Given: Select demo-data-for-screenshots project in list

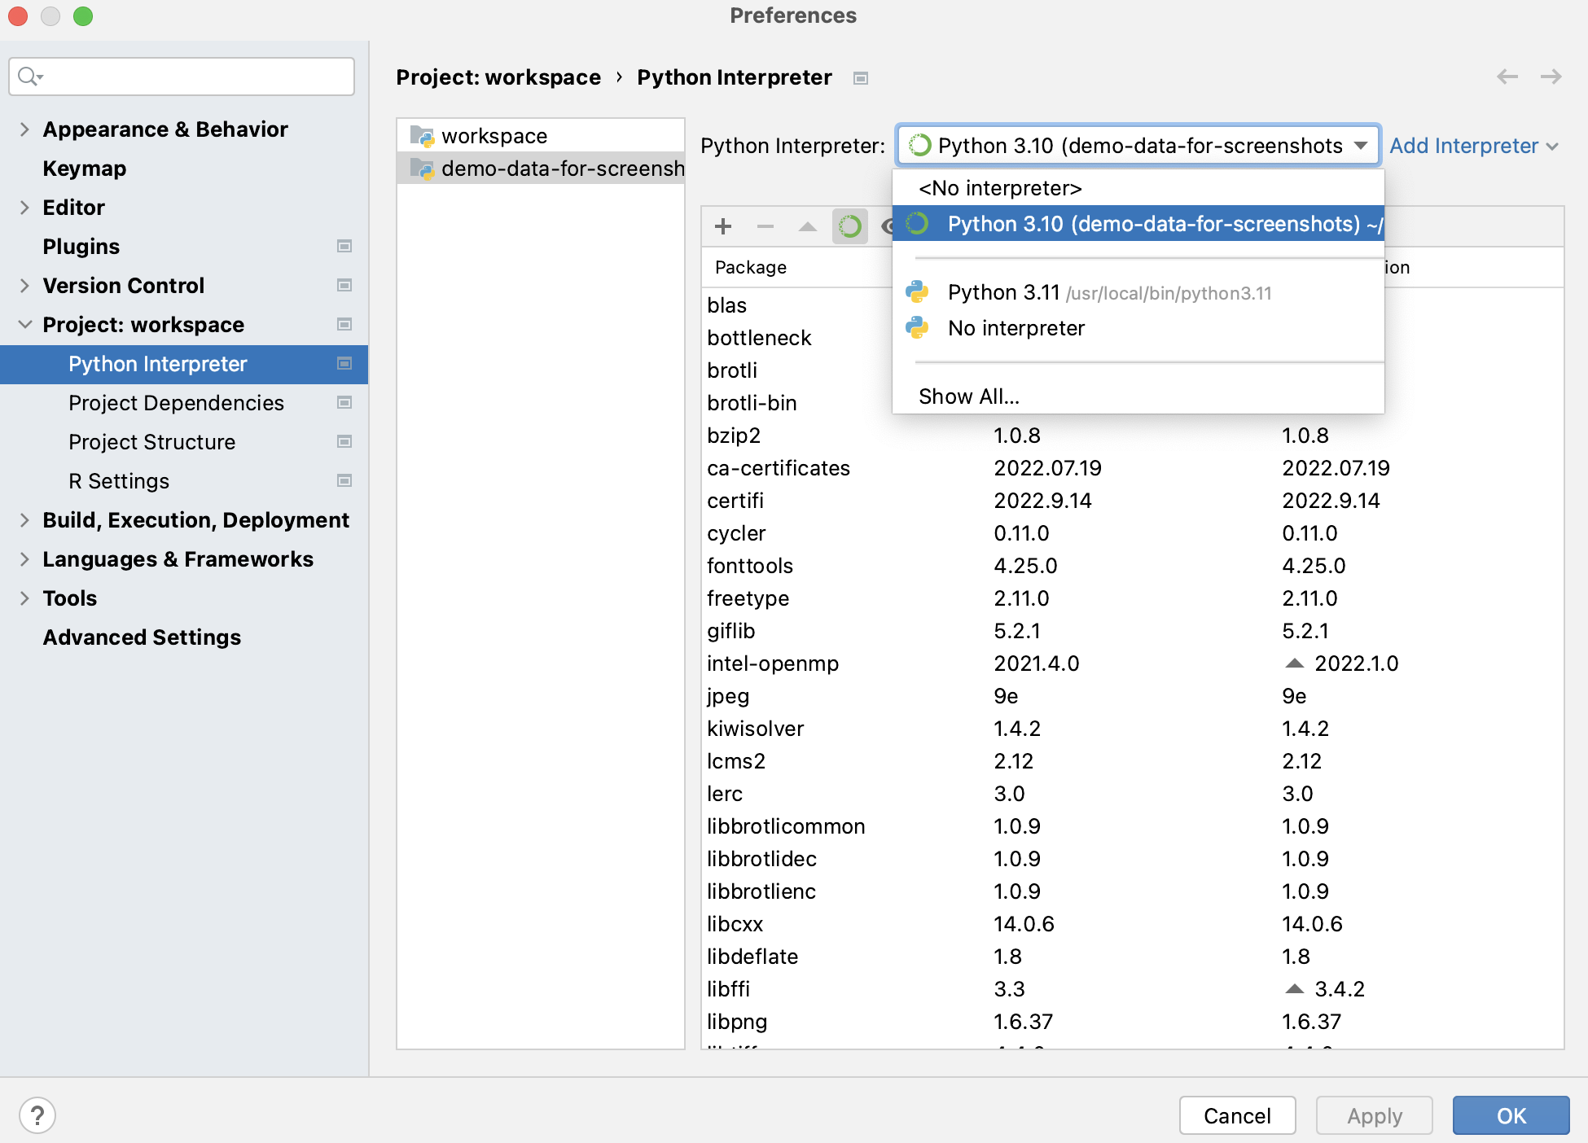Looking at the screenshot, I should click(x=541, y=168).
